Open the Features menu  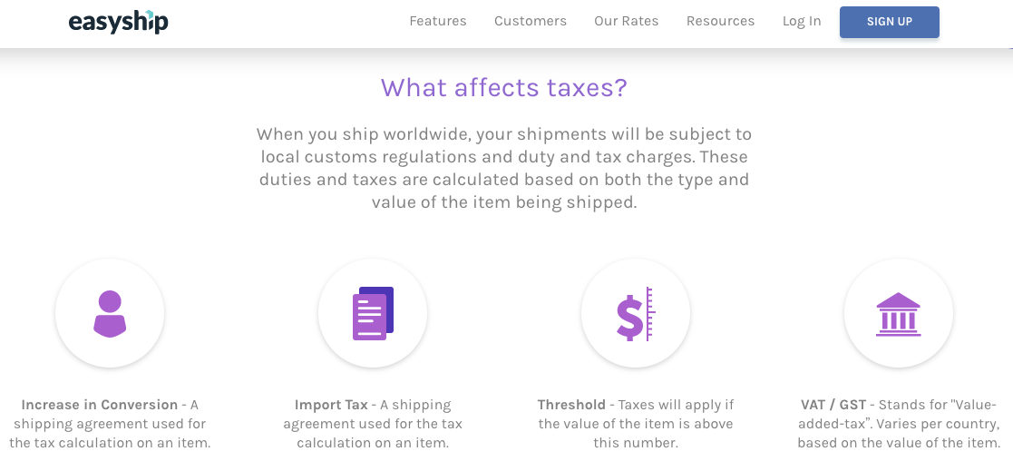438,21
